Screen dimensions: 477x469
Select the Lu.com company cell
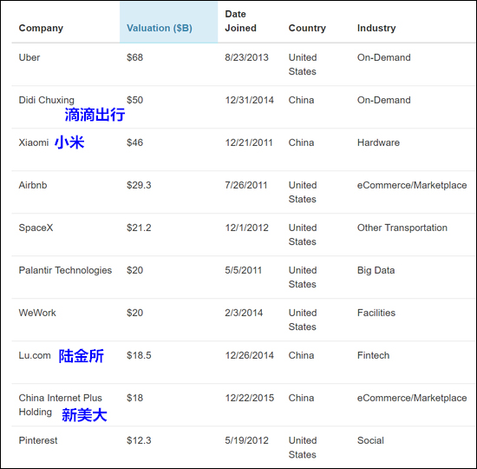35,355
